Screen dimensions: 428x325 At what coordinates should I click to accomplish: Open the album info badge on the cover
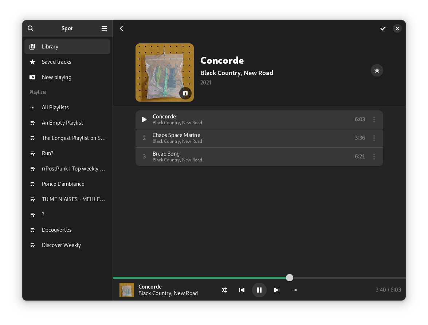185,93
